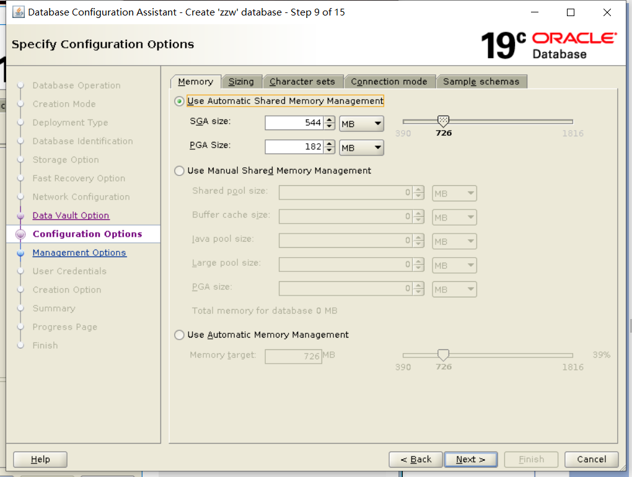Click the Java pool size field
Screen dimensions: 632x477
pos(345,240)
